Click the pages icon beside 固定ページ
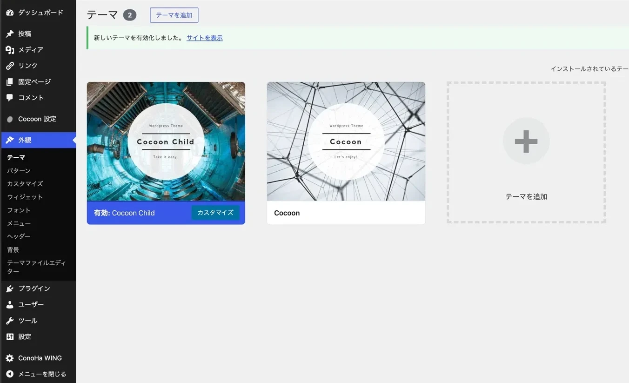This screenshot has width=629, height=383. click(x=10, y=82)
